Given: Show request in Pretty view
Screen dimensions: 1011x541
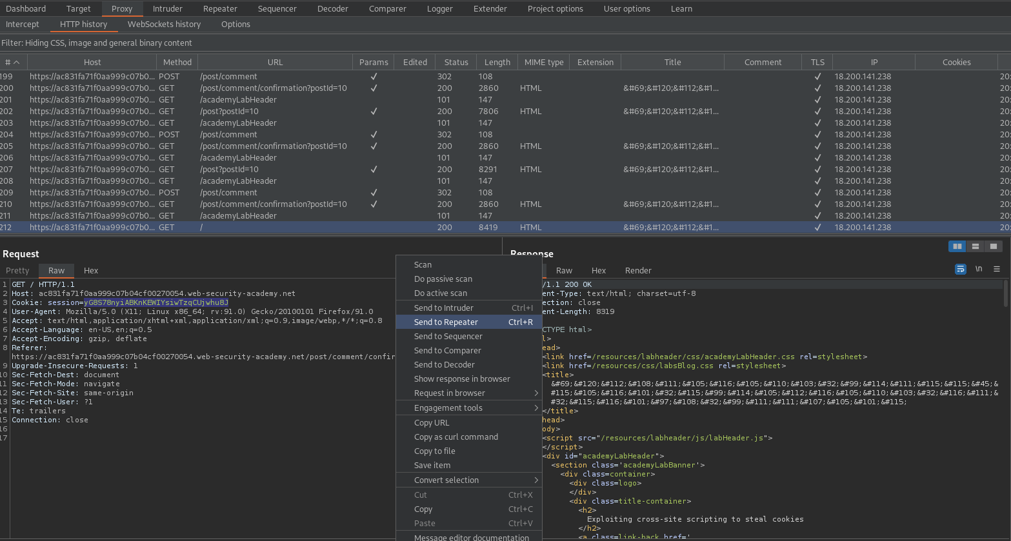Looking at the screenshot, I should tap(18, 271).
